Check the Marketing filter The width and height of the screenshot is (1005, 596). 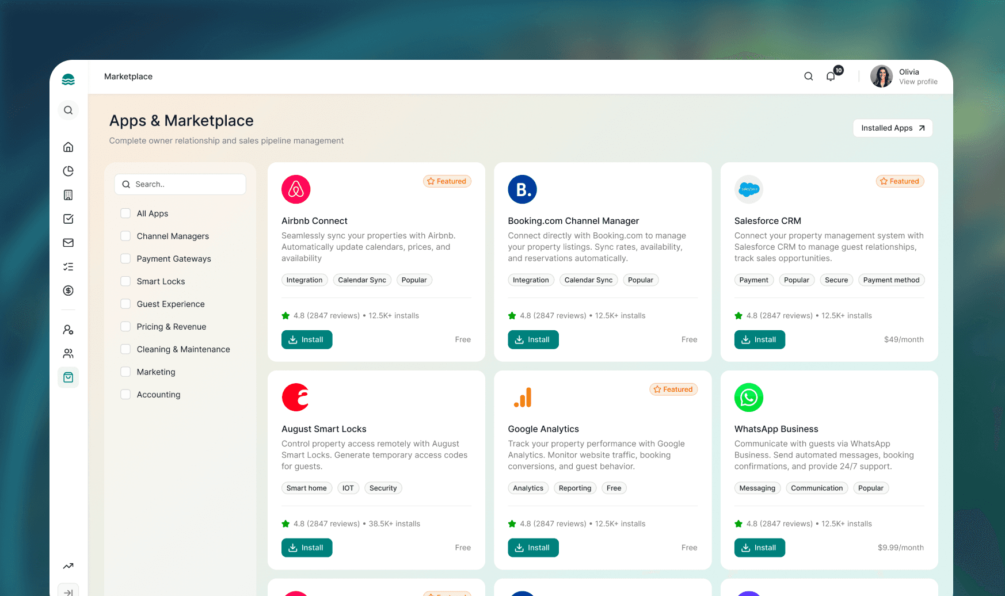[125, 372]
